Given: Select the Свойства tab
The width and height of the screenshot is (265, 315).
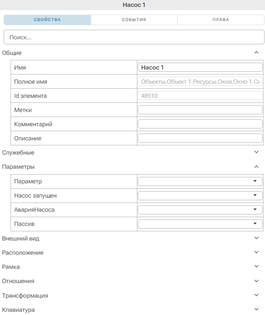Looking at the screenshot, I should click(47, 20).
